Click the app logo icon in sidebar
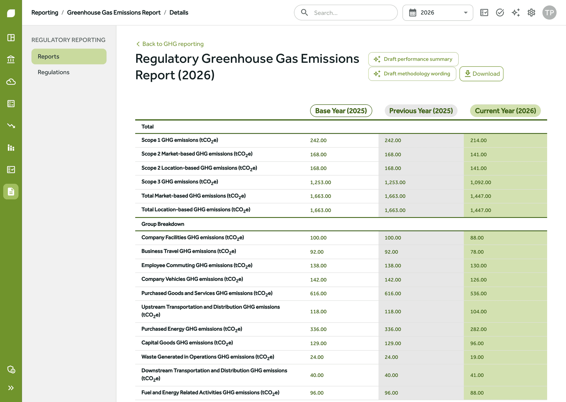Screen dimensions: 566x402 [11, 13]
